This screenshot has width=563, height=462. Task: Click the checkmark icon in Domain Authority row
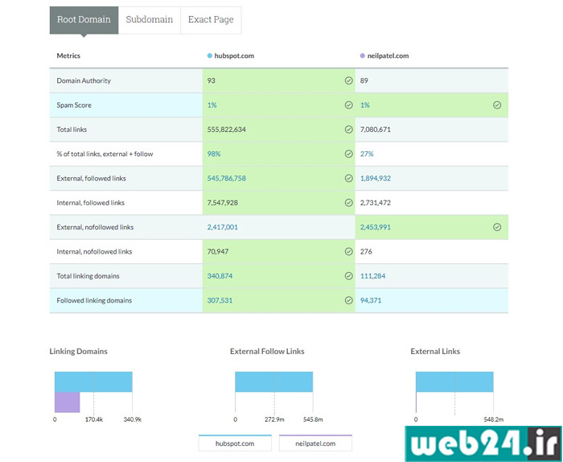tap(348, 80)
